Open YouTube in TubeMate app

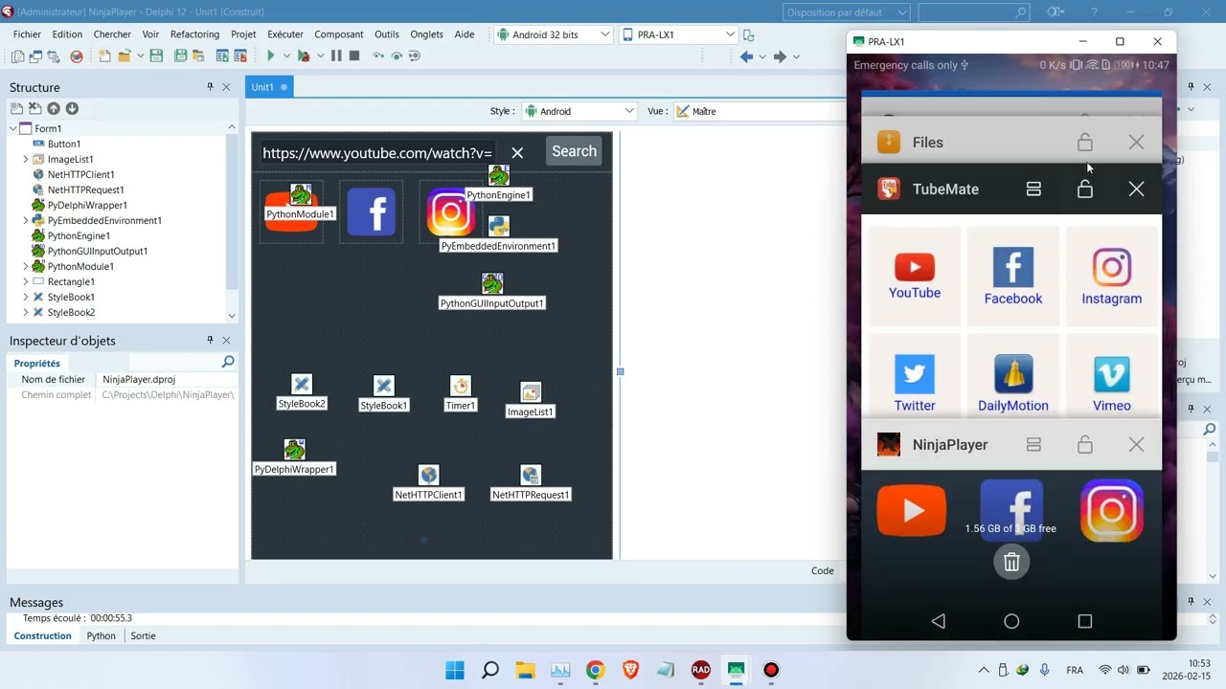(915, 277)
